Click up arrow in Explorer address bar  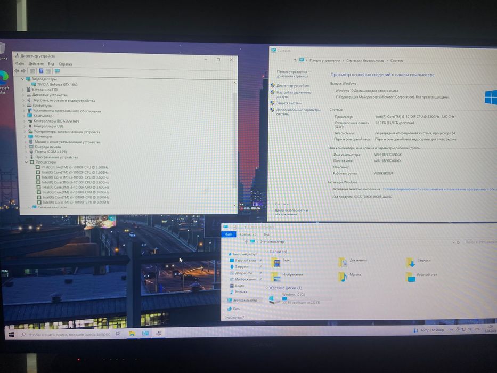coord(246,242)
